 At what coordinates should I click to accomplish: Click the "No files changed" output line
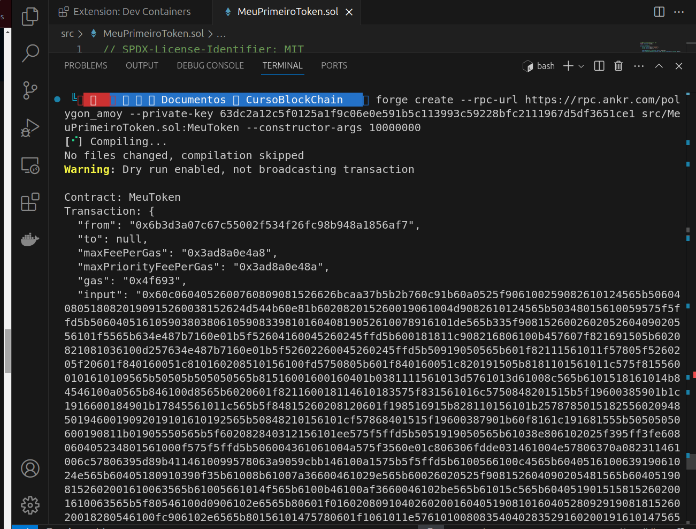(184, 155)
